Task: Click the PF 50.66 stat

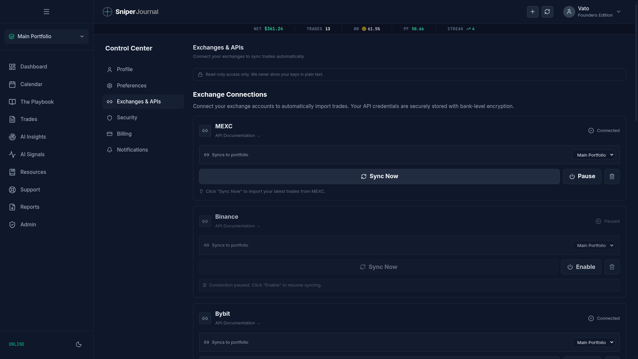Action: click(x=413, y=29)
